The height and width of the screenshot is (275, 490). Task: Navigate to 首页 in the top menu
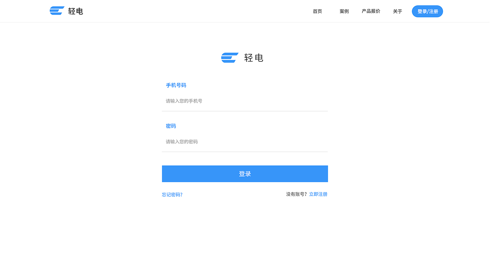pyautogui.click(x=317, y=11)
